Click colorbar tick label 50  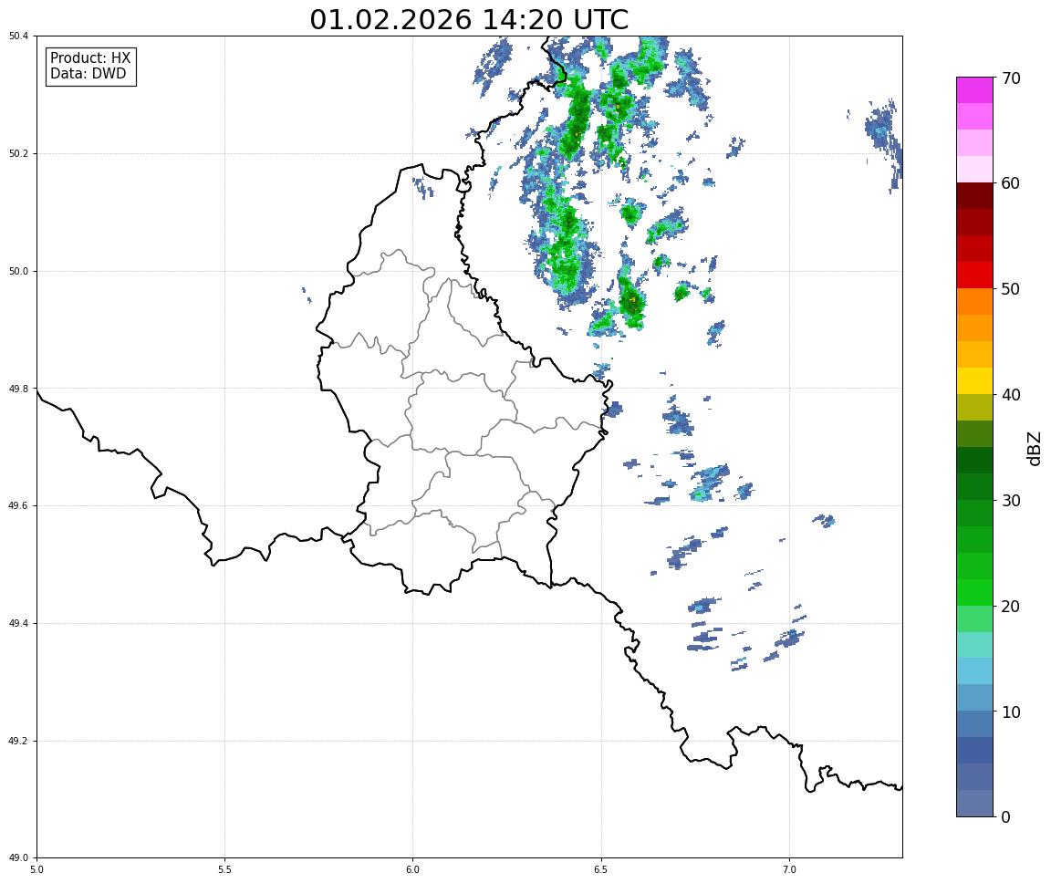coord(1011,289)
